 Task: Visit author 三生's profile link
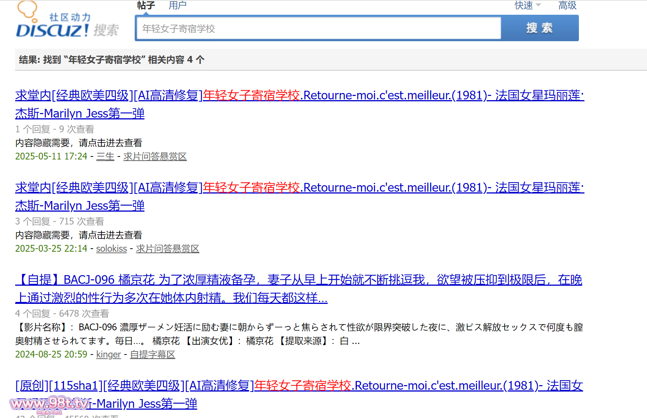[x=105, y=156]
